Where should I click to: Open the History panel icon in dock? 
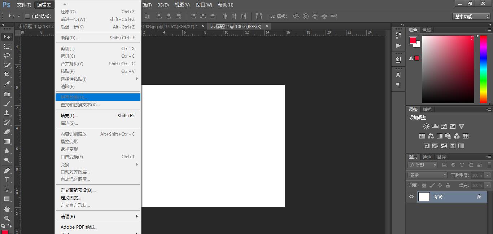(398, 35)
